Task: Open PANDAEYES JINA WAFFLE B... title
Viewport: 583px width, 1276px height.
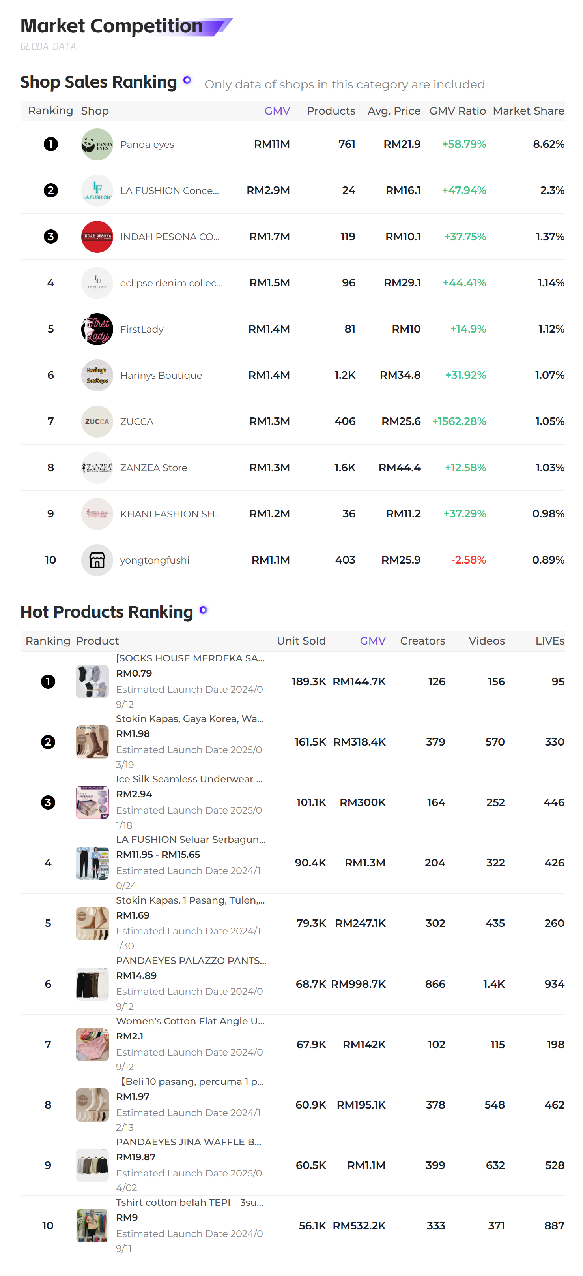Action: 189,1142
